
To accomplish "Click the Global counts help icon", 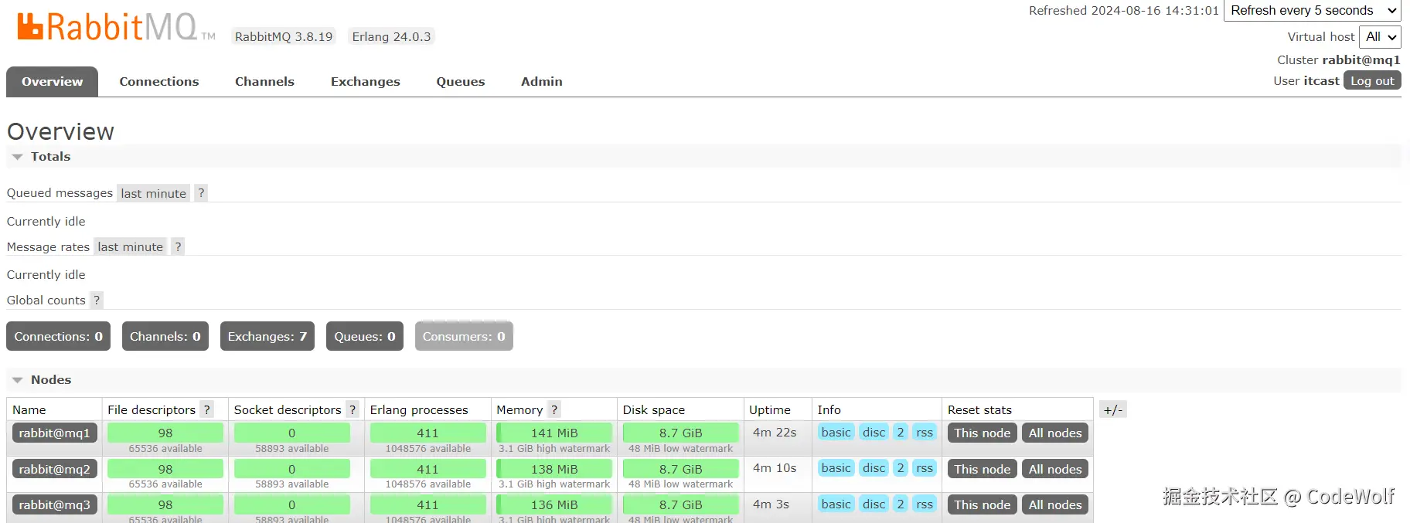I will (x=97, y=300).
